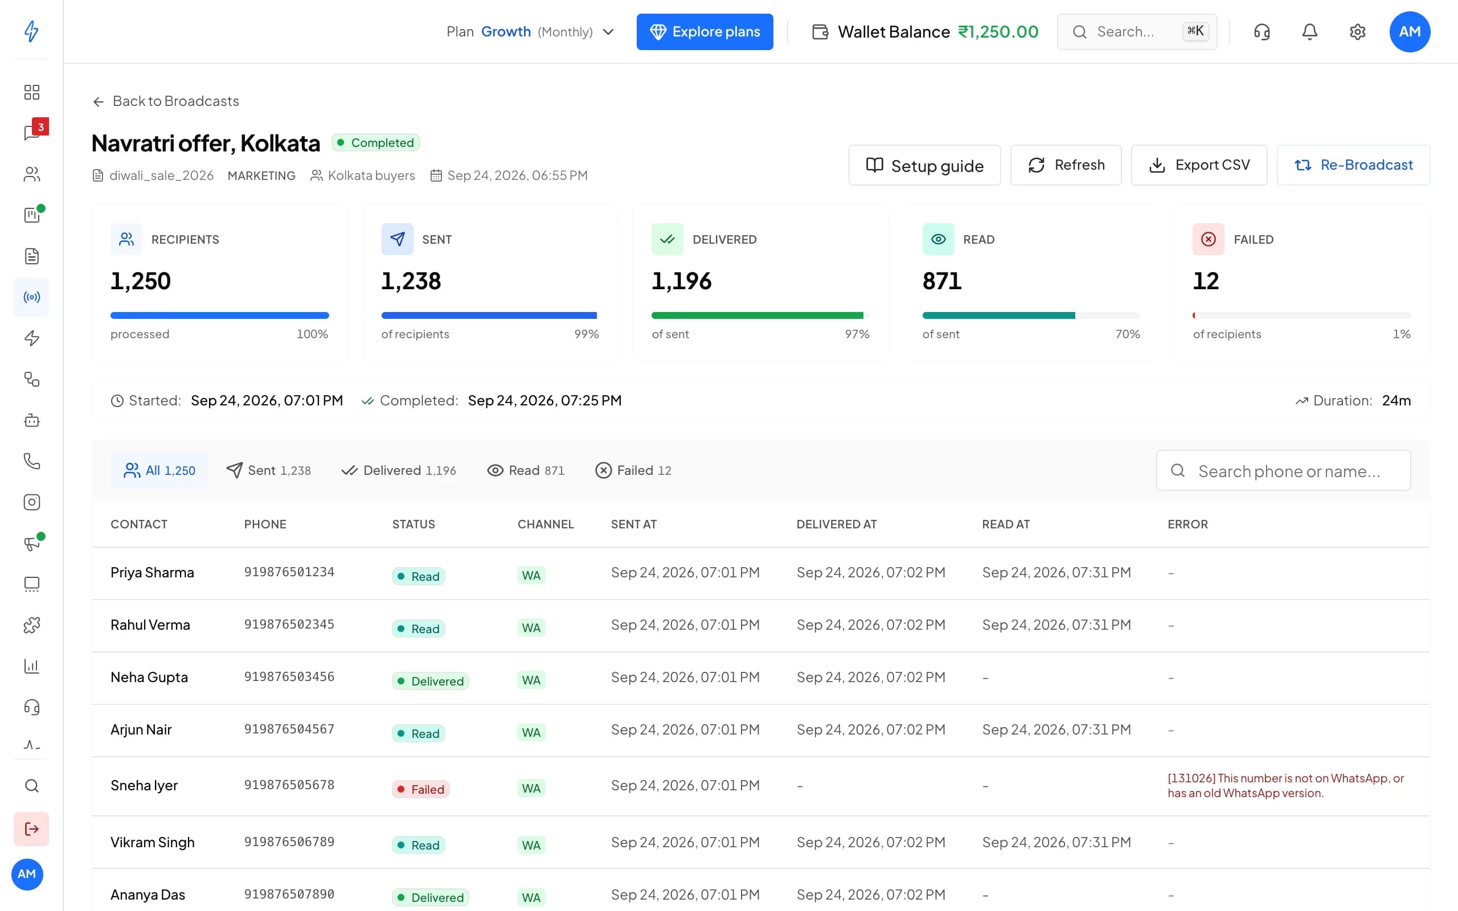Filter by the Read 871 tab

pos(525,470)
